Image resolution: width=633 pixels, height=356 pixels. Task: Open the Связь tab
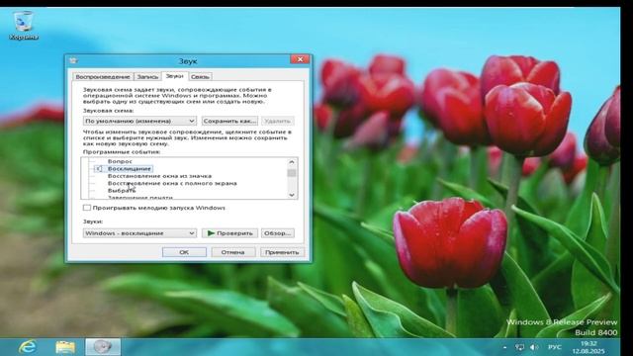200,77
